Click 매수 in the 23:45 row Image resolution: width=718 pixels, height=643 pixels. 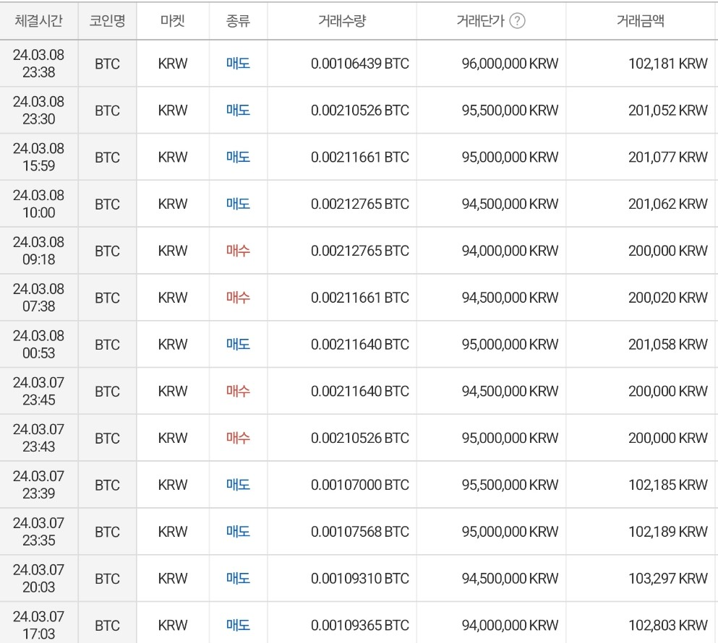(238, 392)
